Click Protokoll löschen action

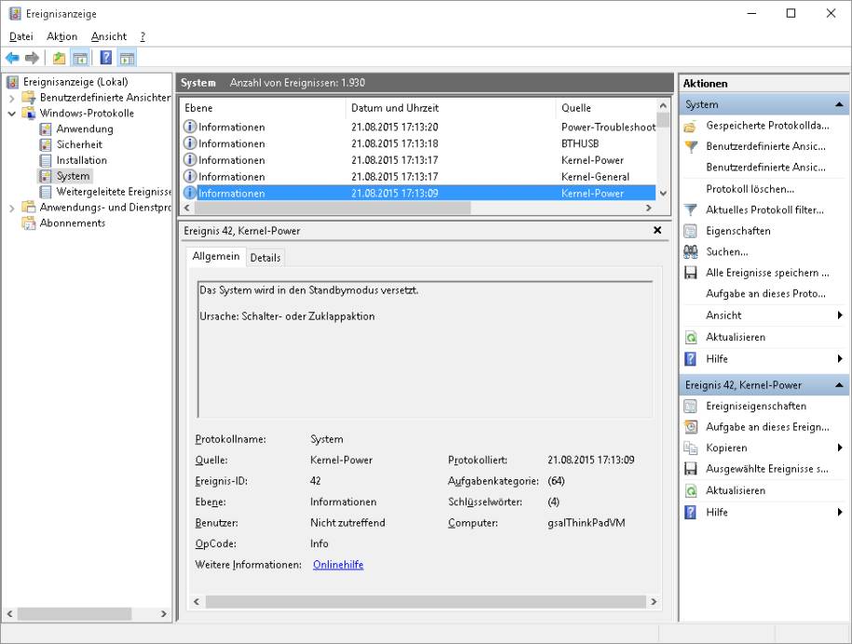pyautogui.click(x=750, y=189)
